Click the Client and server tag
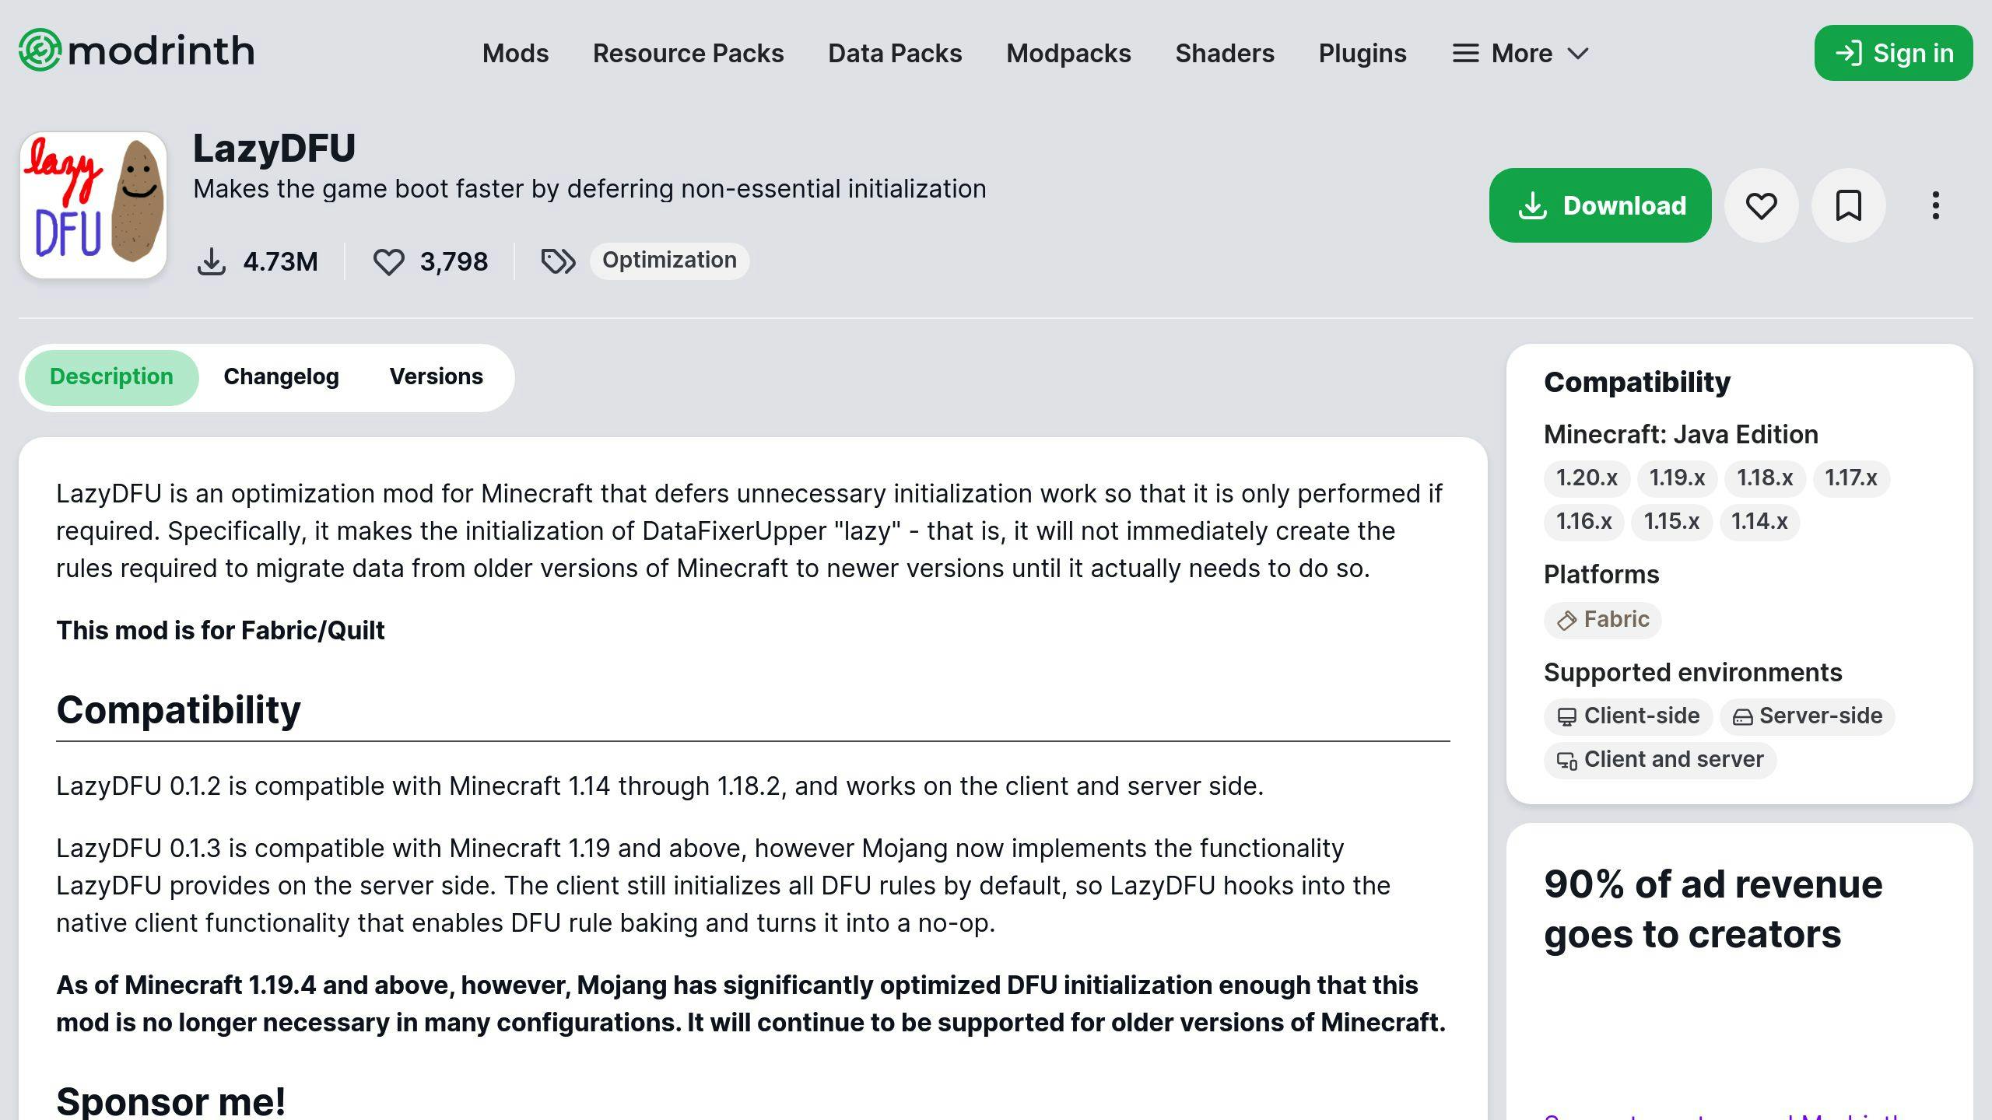This screenshot has width=1992, height=1120. (x=1660, y=760)
